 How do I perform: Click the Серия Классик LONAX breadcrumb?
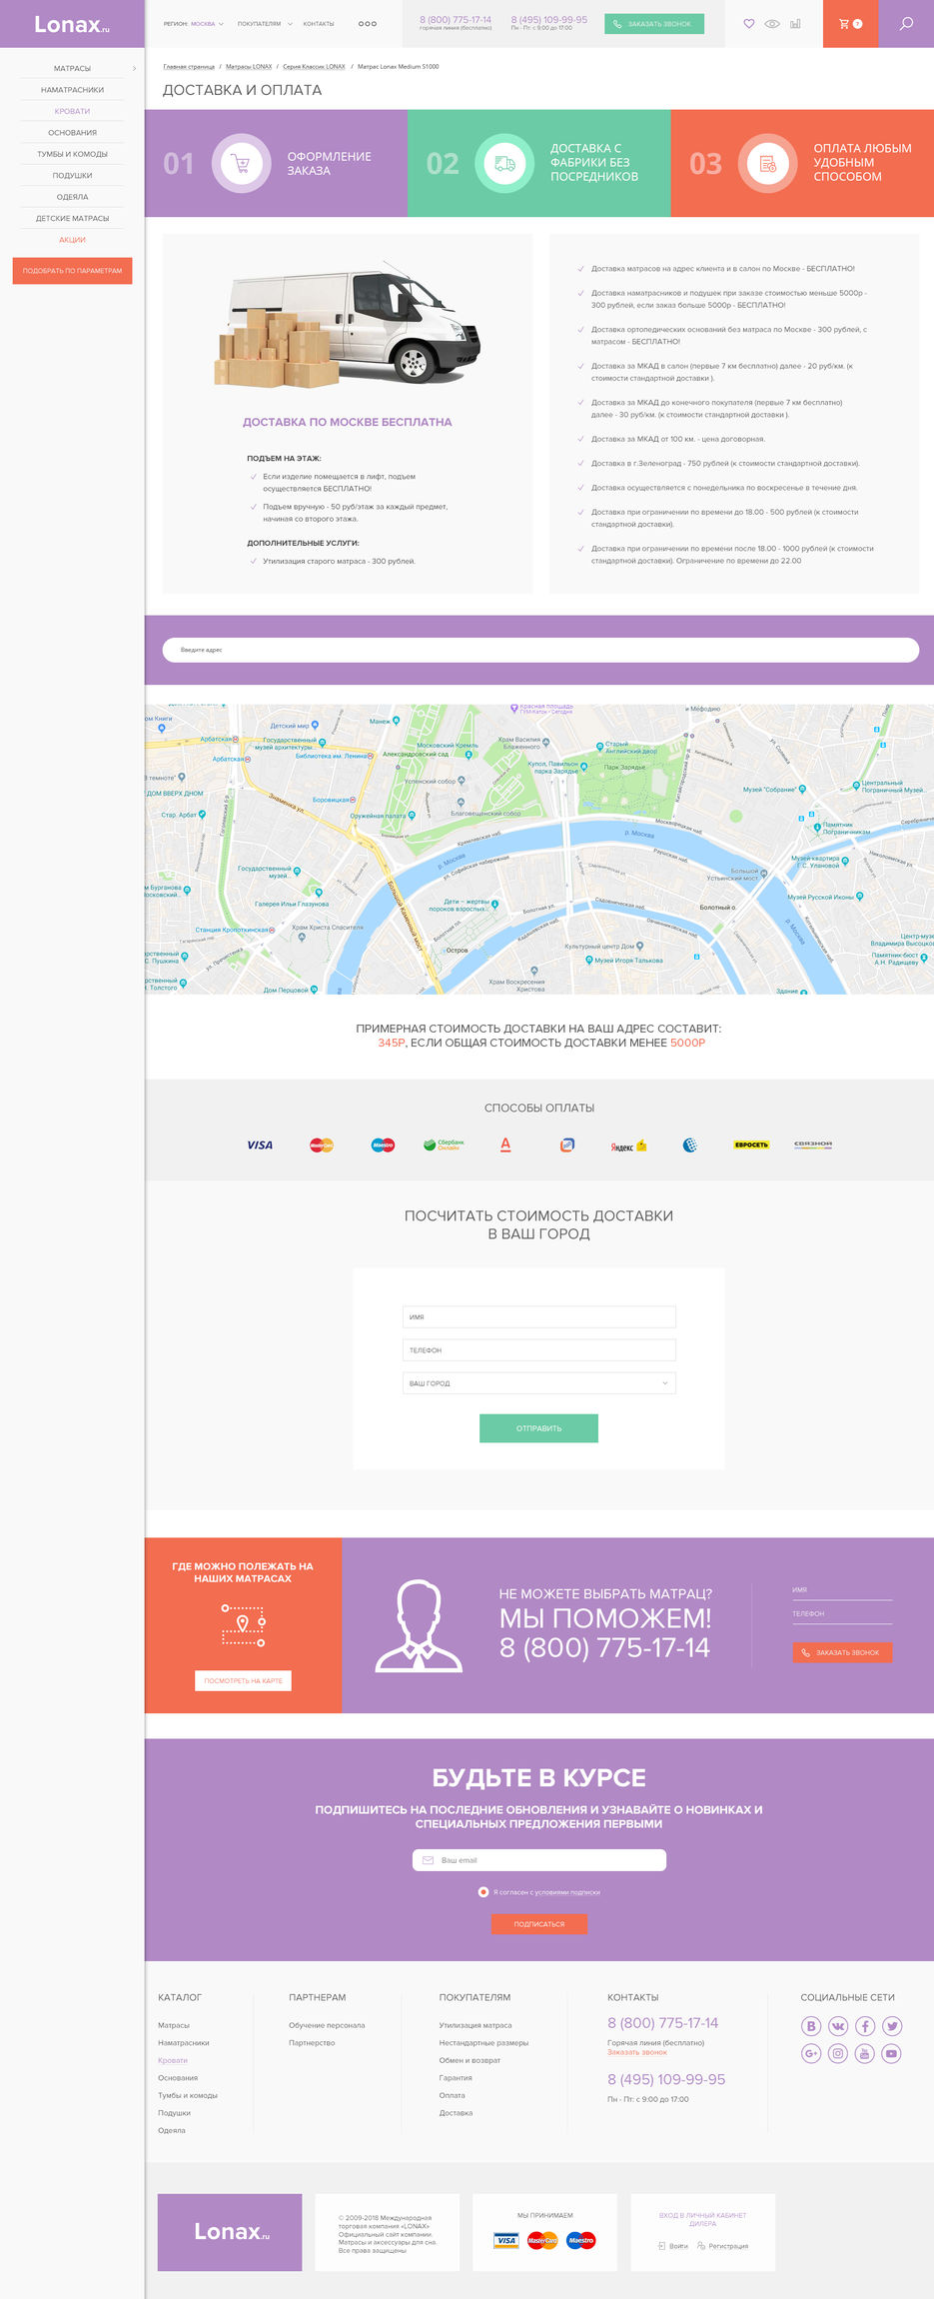(x=314, y=67)
